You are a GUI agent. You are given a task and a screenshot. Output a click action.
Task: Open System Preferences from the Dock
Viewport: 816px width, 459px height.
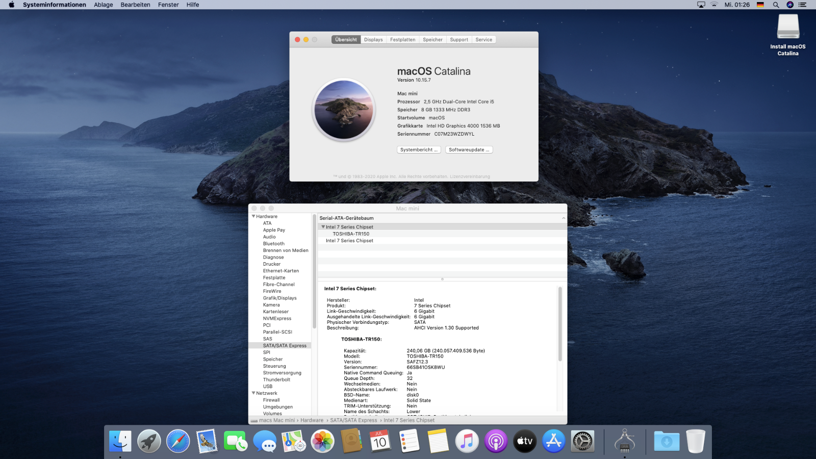click(x=582, y=441)
